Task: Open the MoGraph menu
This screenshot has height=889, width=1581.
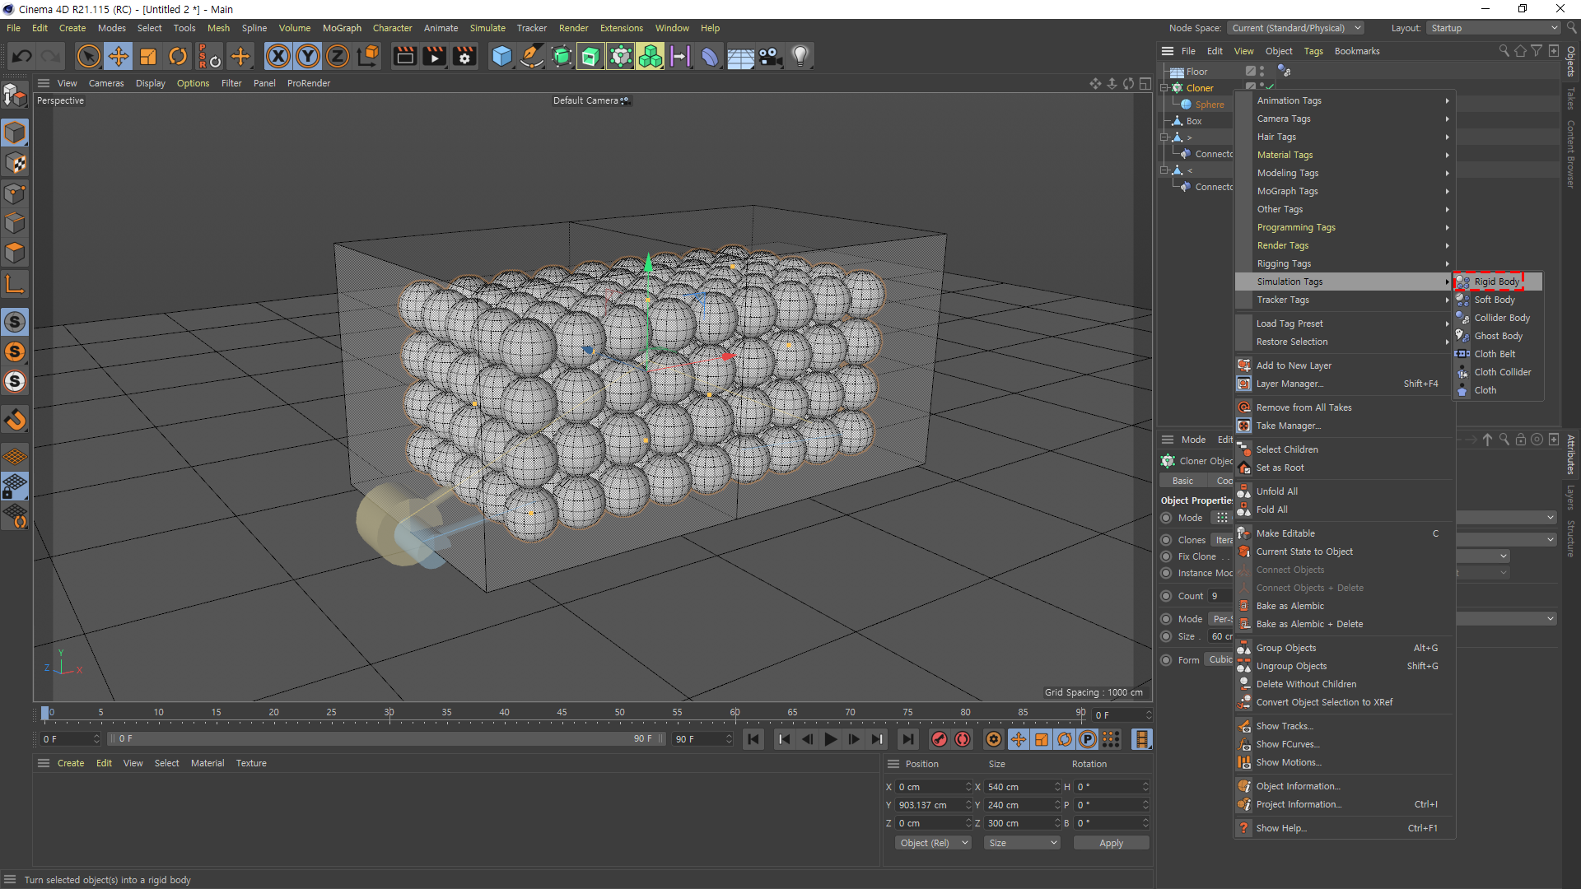Action: [x=342, y=28]
